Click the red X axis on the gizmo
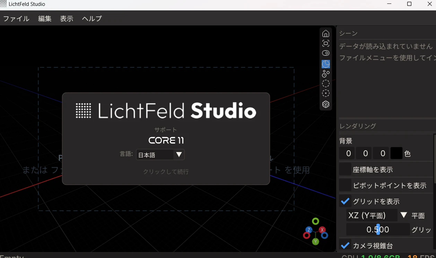 (x=322, y=230)
